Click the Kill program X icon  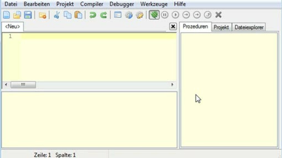tap(218, 15)
